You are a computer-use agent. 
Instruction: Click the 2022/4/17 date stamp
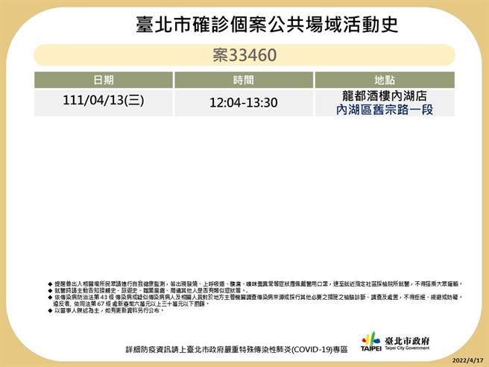pyautogui.click(x=467, y=361)
